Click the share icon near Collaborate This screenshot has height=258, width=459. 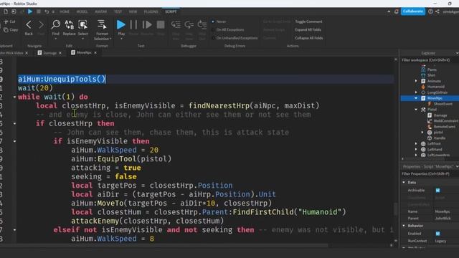click(x=437, y=11)
